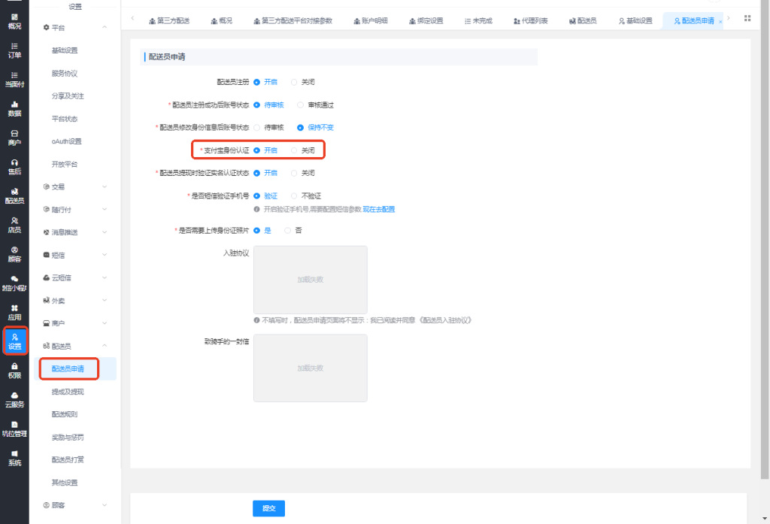Switch to the 账户明细 tab
The height and width of the screenshot is (524, 770).
click(x=371, y=20)
